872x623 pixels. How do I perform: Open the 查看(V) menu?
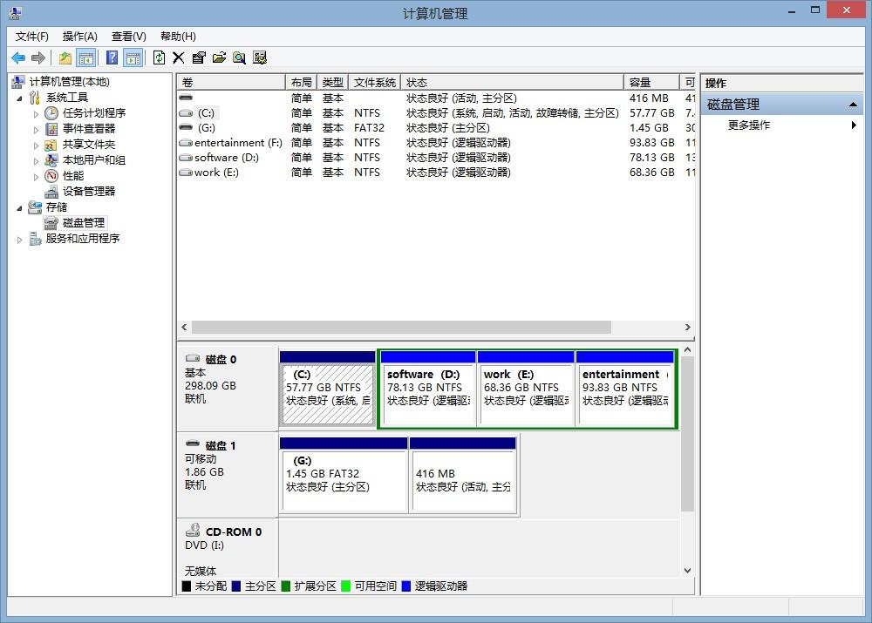tap(129, 37)
